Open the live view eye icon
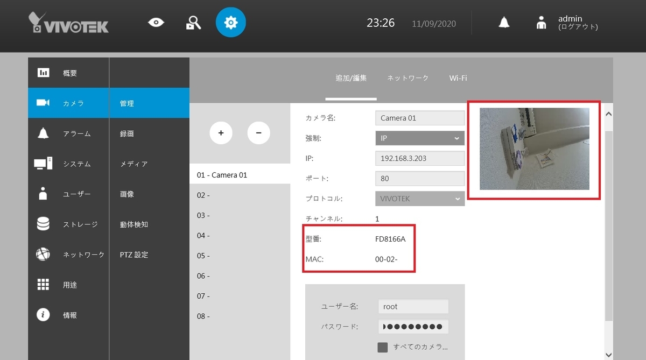This screenshot has height=360, width=646. click(x=156, y=22)
